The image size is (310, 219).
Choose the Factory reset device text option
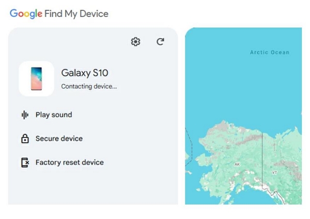[69, 162]
